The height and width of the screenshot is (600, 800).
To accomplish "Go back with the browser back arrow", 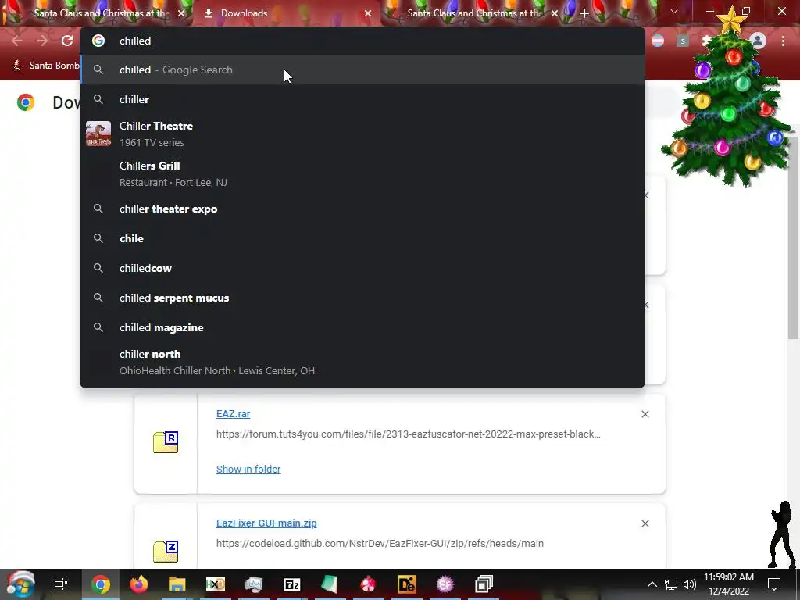I will coord(17,41).
